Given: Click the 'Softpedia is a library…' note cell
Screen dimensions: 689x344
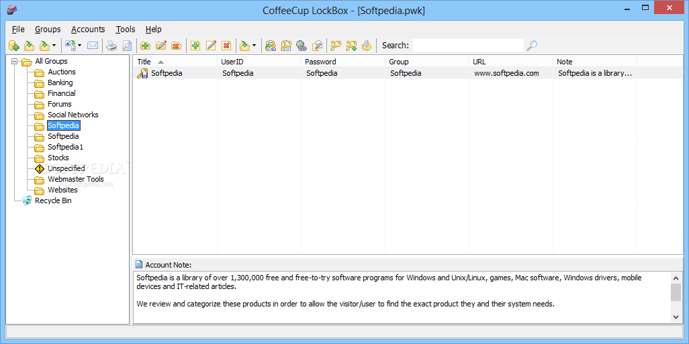Looking at the screenshot, I should click(x=595, y=73).
